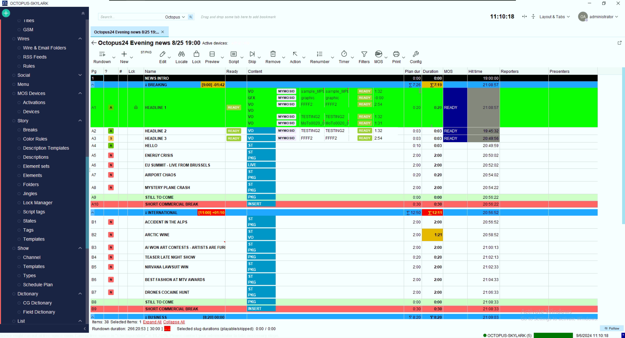
Task: Click the Collapse All link
Action: click(x=174, y=322)
